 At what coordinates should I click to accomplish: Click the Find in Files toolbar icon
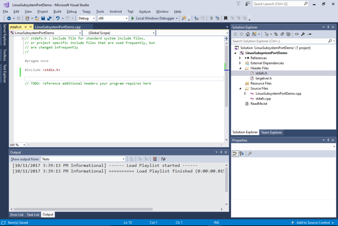tap(184, 18)
